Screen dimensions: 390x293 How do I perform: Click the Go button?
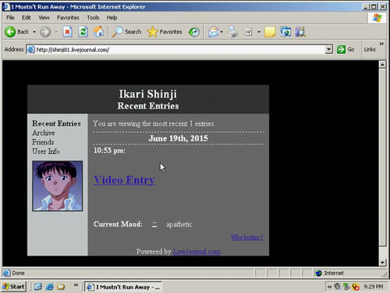[346, 49]
